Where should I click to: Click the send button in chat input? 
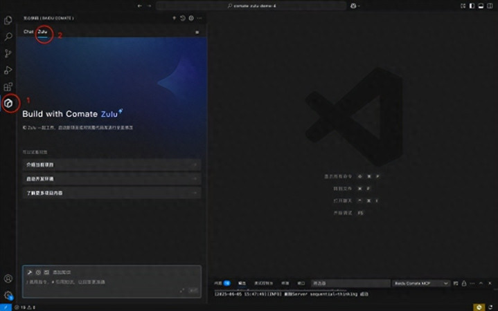[x=193, y=290]
